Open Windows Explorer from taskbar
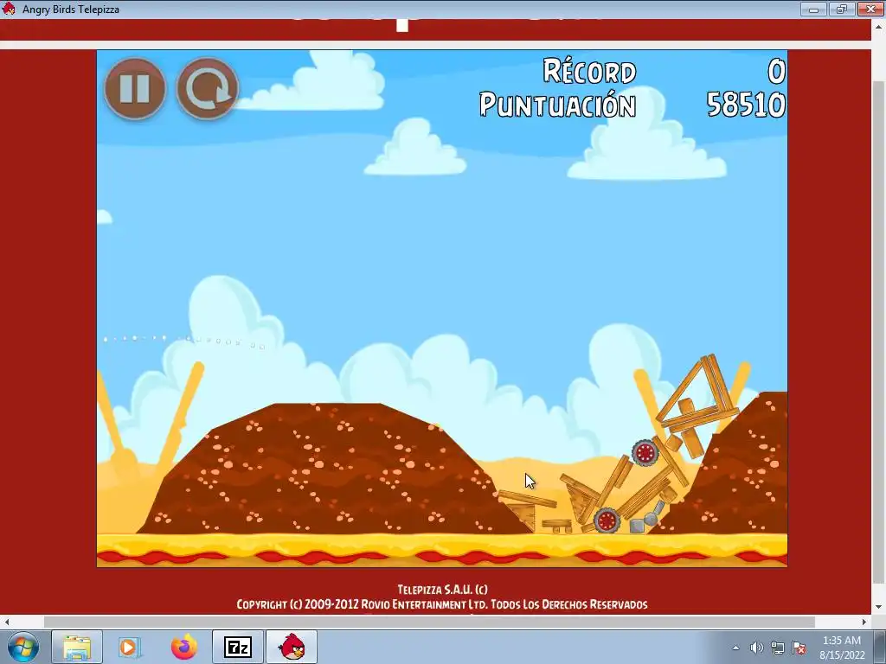 pos(77,647)
